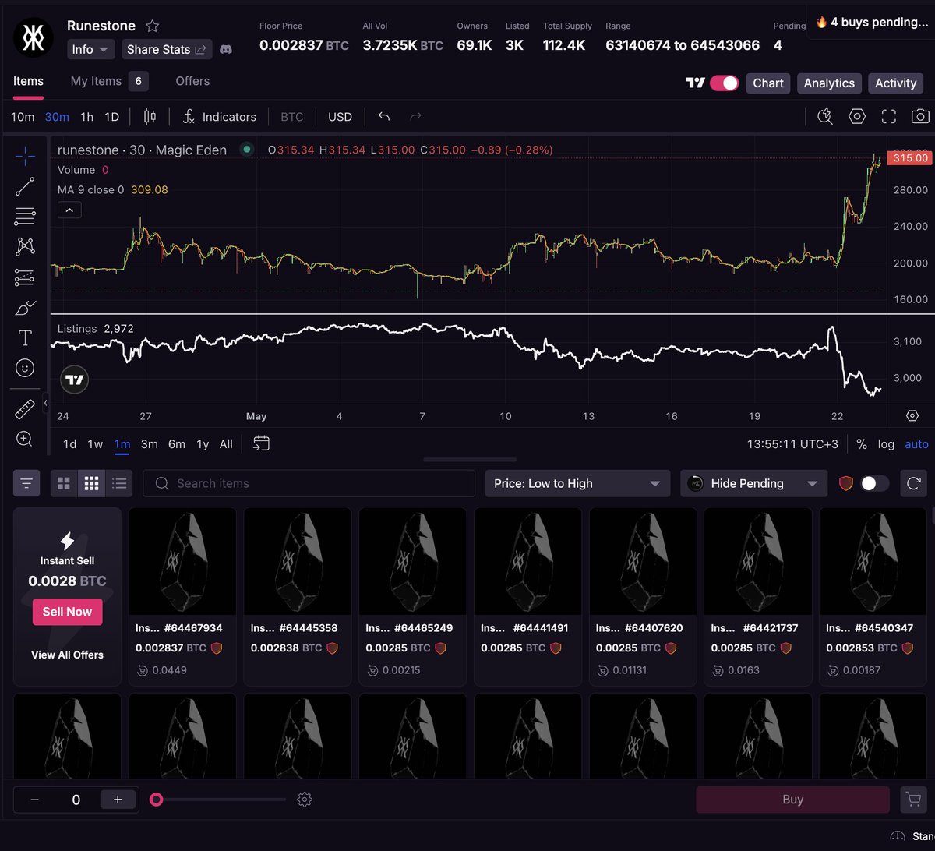Image resolution: width=935 pixels, height=851 pixels.
Task: Activate the chart zoom-in tool
Action: [x=25, y=439]
